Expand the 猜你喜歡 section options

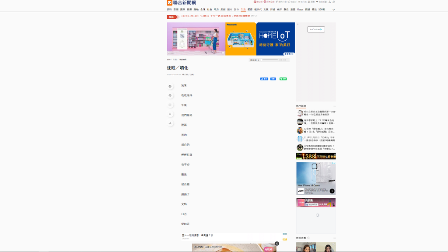click(x=334, y=238)
